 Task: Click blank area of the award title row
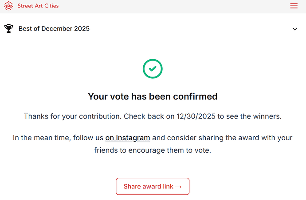[x=191, y=29]
